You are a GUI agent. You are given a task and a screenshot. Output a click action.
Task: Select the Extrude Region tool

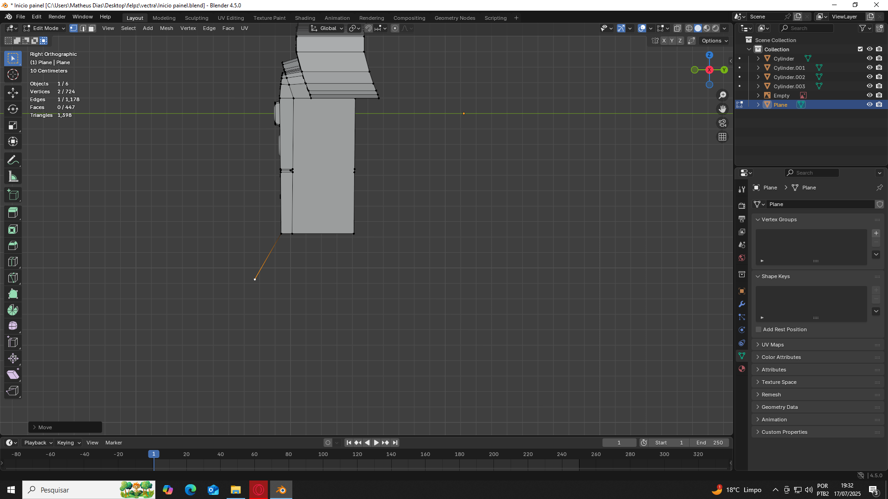click(13, 213)
